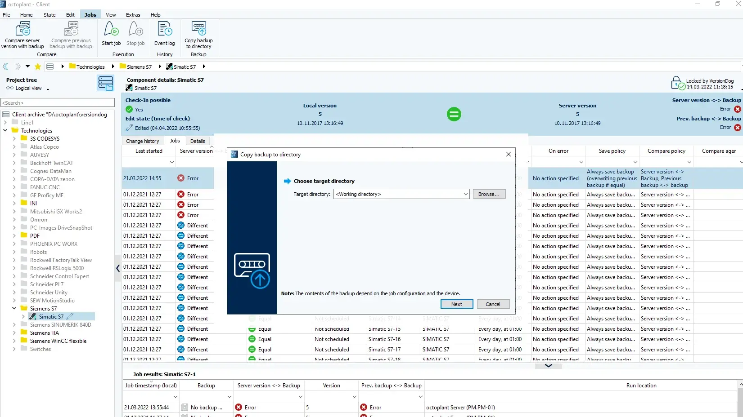743x417 pixels.
Task: Click Compare previous backup with backup icon
Action: coord(71,29)
